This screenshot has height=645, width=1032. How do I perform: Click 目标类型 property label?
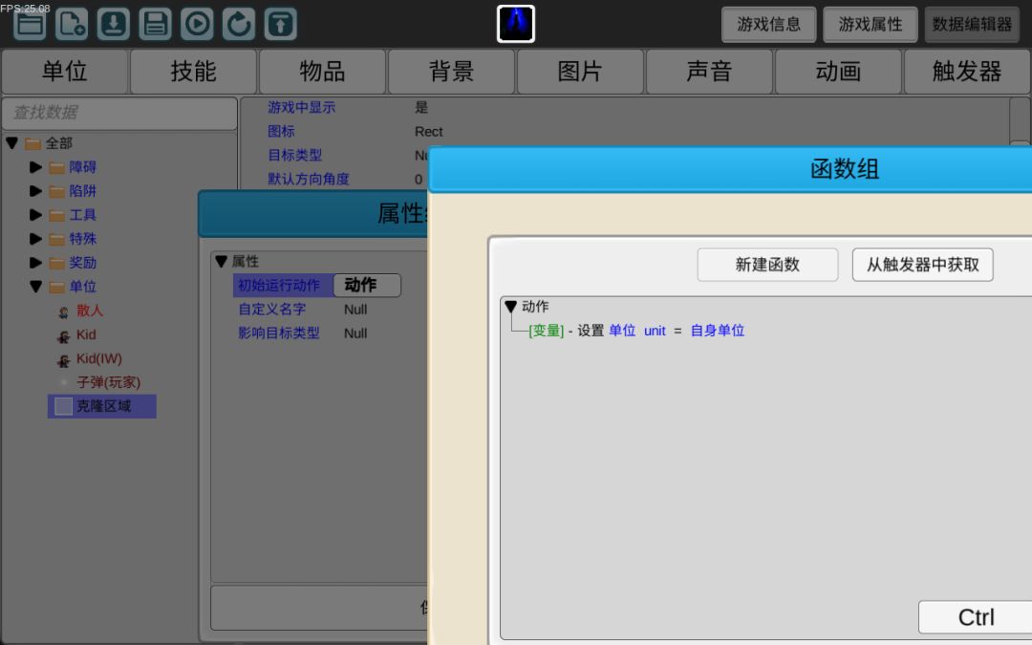pos(294,156)
